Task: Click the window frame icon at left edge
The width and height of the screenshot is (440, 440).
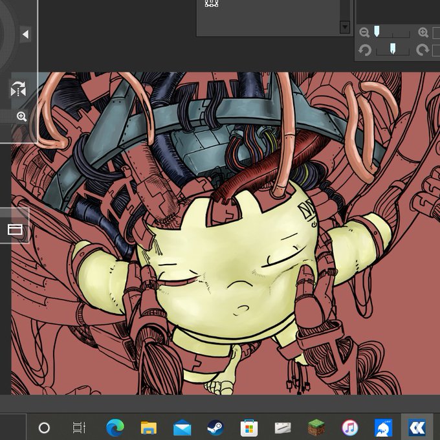Action: [x=15, y=230]
